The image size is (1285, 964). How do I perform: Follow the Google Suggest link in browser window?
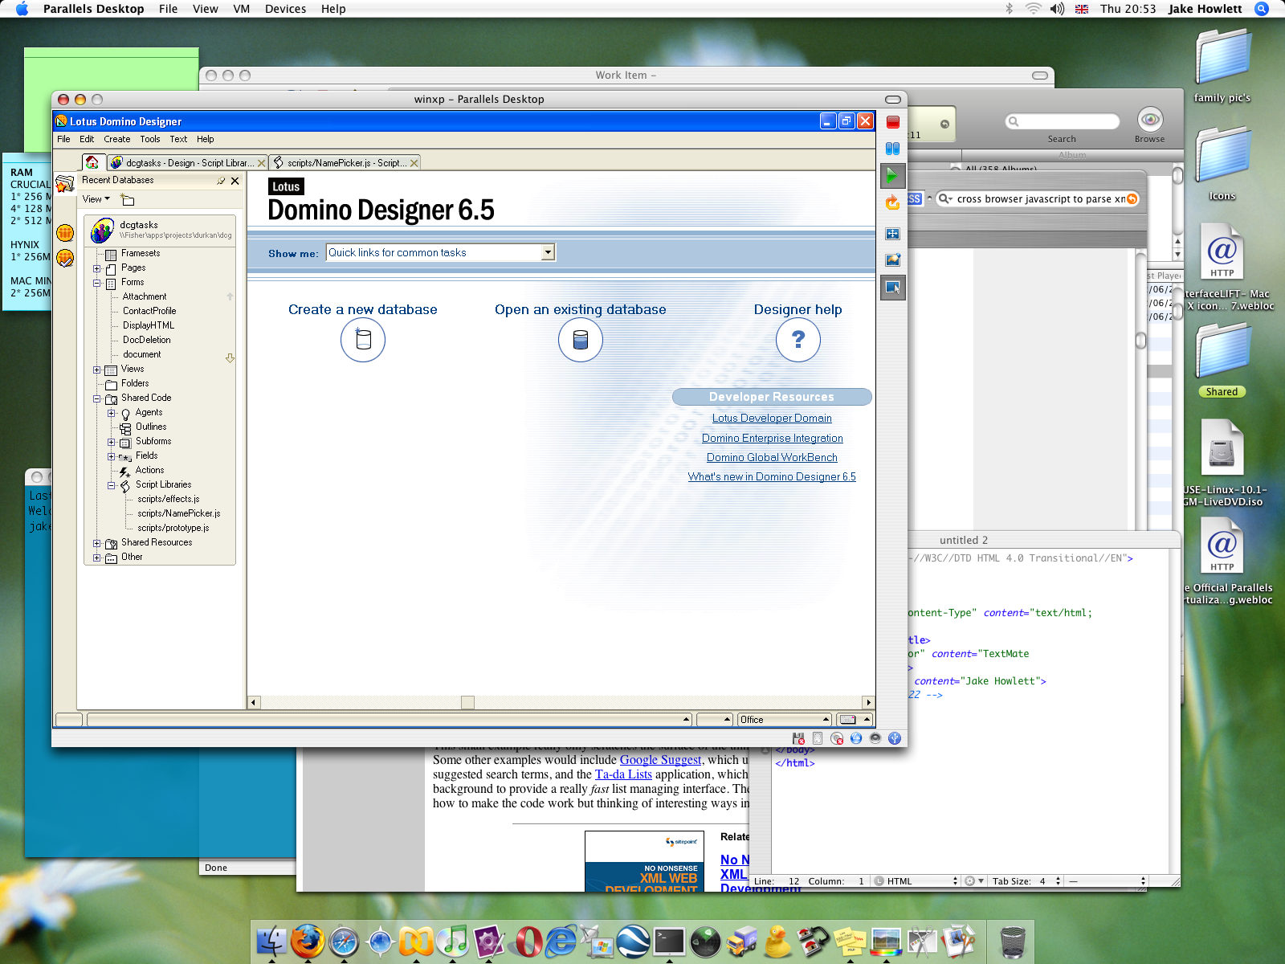click(660, 760)
